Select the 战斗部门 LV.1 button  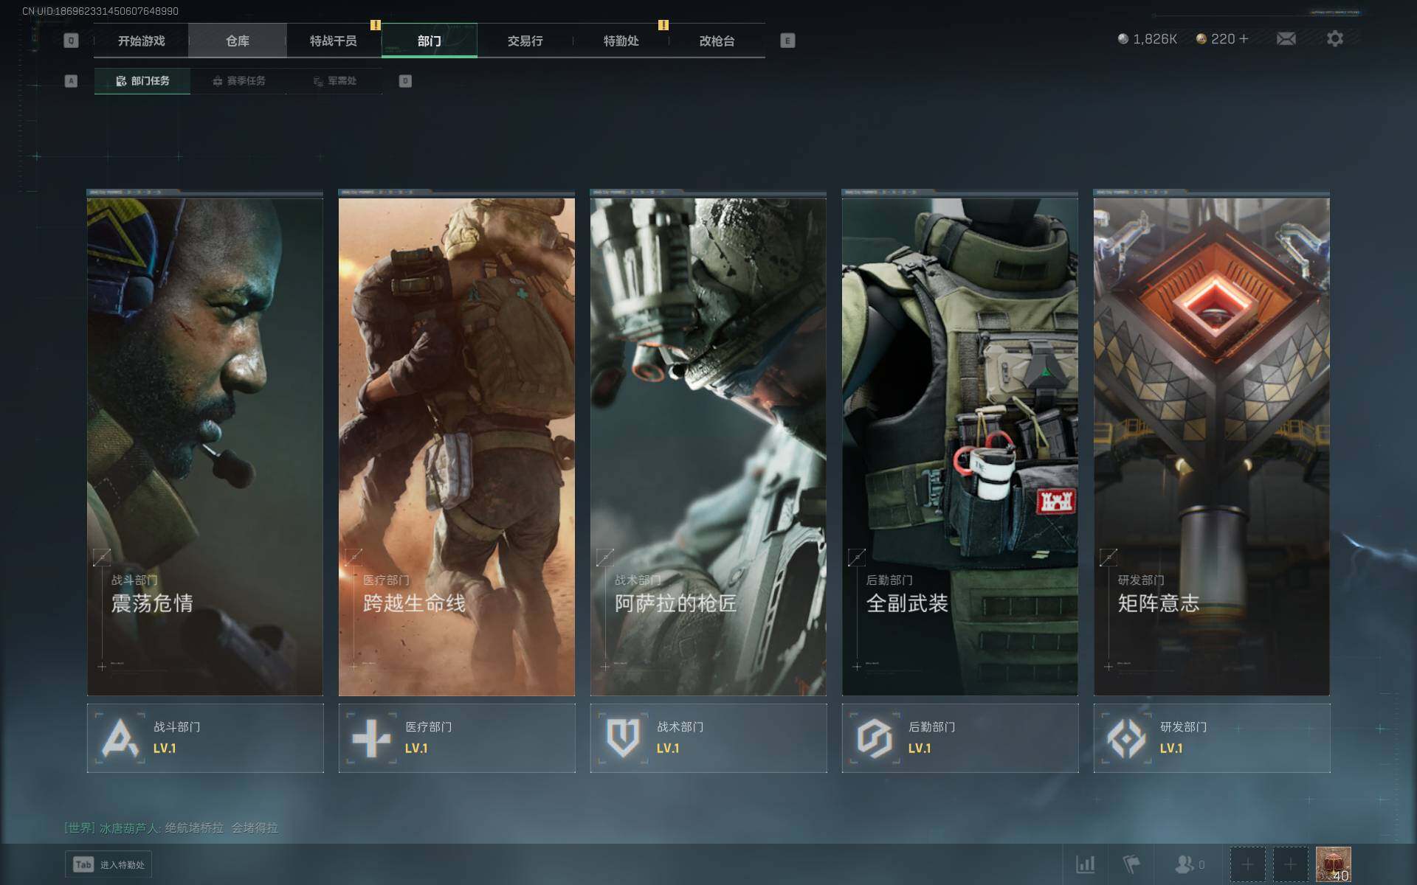(205, 737)
